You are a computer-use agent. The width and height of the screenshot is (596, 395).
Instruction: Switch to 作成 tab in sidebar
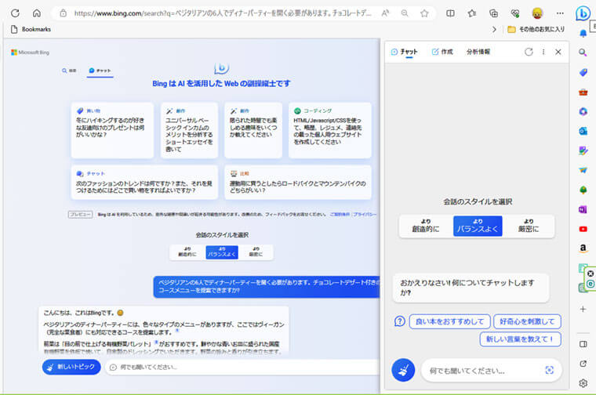pyautogui.click(x=442, y=52)
